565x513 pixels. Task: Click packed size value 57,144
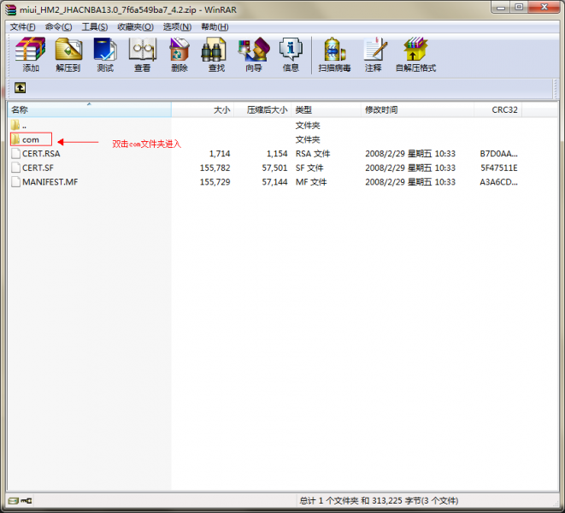[x=275, y=182]
